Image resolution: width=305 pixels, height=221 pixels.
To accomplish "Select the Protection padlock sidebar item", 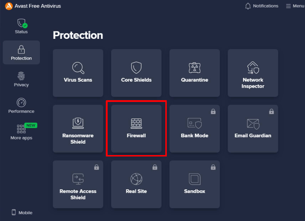I will click(x=21, y=52).
